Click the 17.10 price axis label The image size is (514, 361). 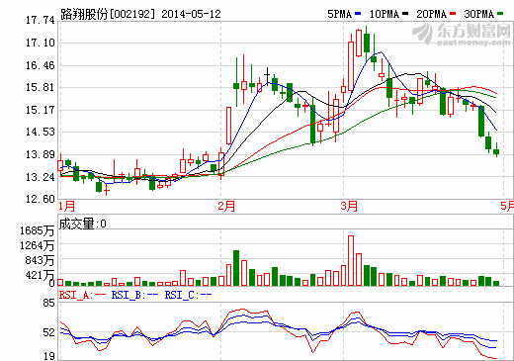coord(41,43)
